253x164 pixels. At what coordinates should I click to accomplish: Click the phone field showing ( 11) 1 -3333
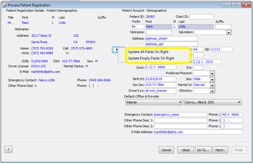click(207, 62)
